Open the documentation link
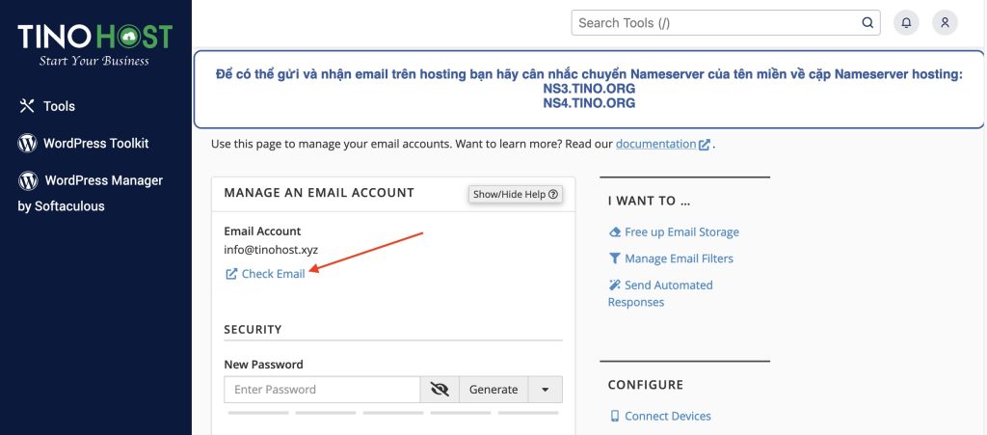Image resolution: width=987 pixels, height=435 pixels. 655,144
